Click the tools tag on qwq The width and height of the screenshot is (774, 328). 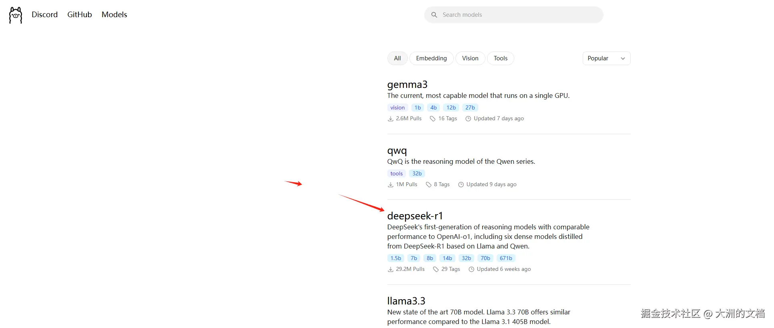click(x=397, y=173)
